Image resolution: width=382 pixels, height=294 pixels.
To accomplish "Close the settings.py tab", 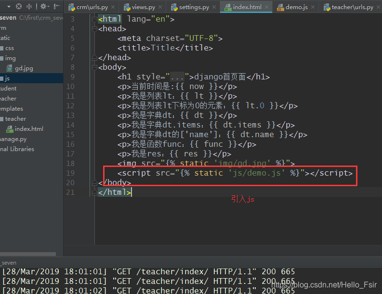I will coord(214,7).
